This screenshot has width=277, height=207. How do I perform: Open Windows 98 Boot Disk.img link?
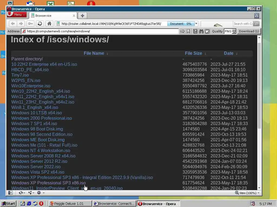[37, 129]
